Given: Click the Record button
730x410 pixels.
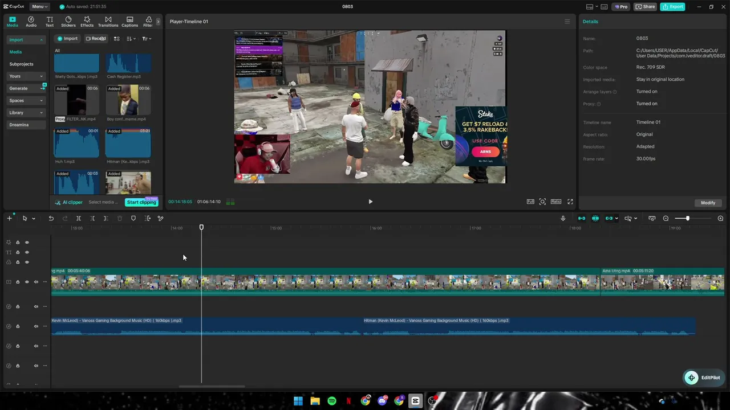Looking at the screenshot, I should tap(96, 39).
